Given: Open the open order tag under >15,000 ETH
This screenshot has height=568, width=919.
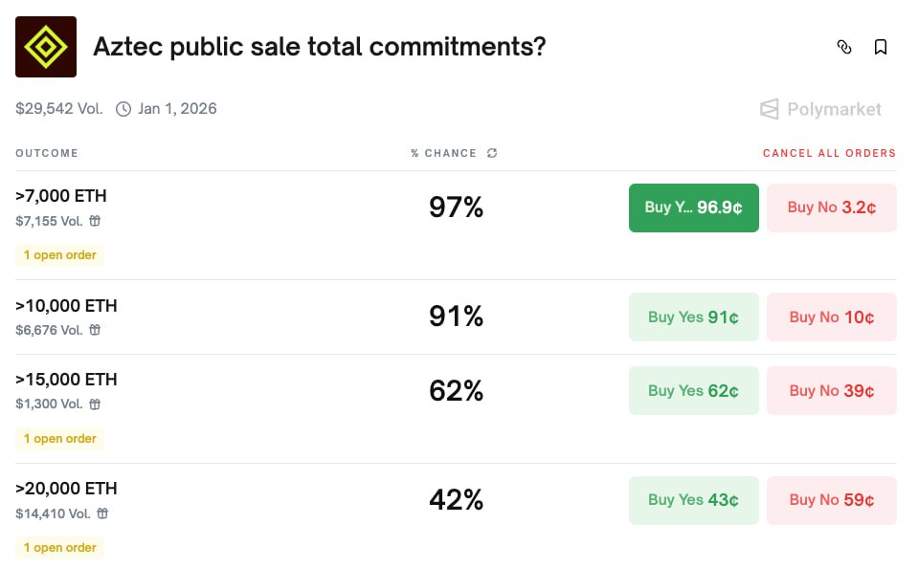Looking at the screenshot, I should tap(60, 439).
